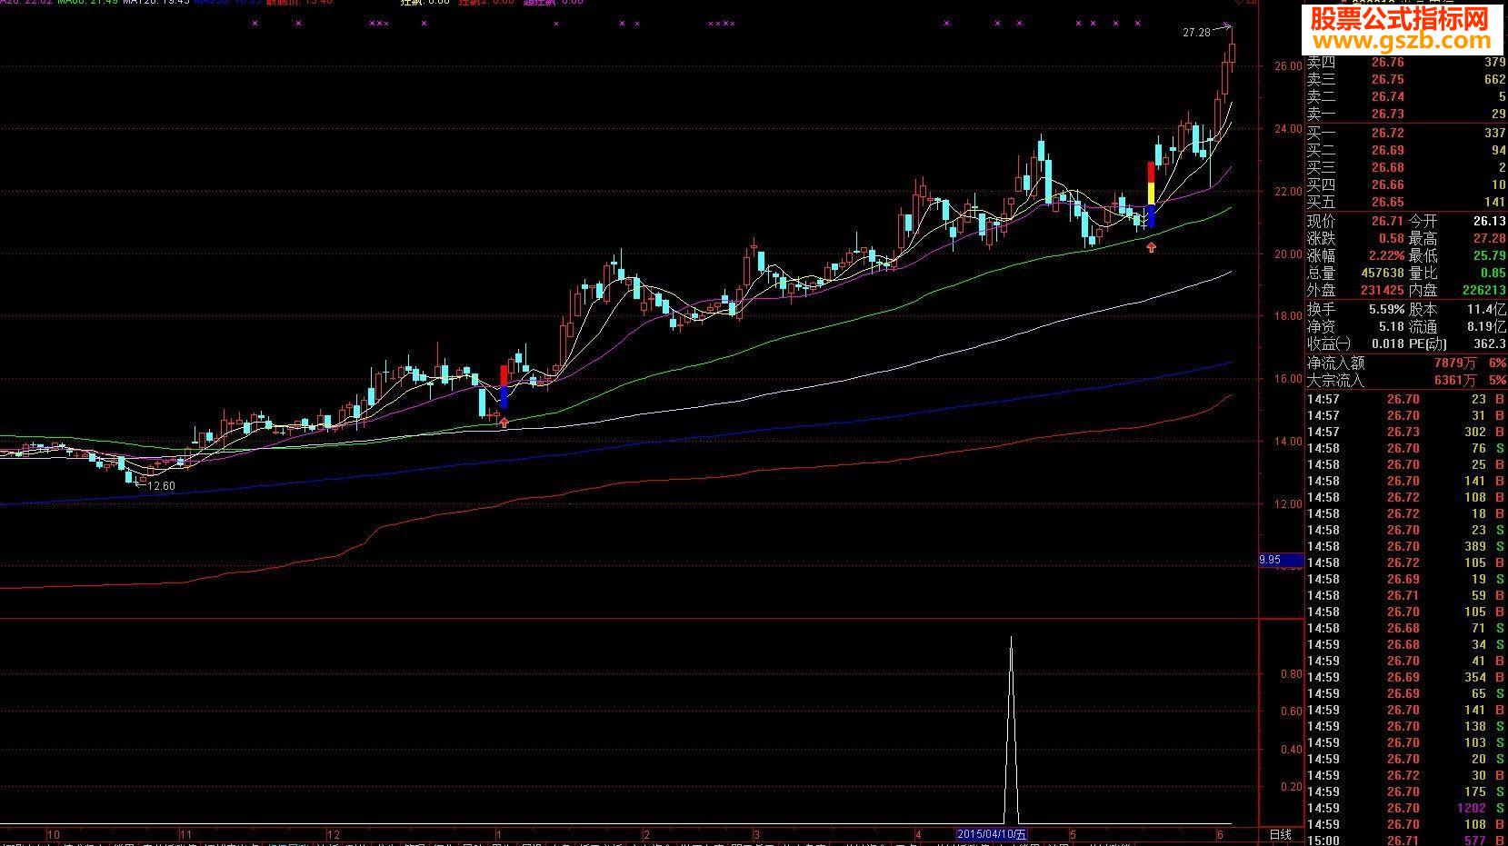
Task: Select the 买五 26.65 bid row
Action: (1406, 203)
